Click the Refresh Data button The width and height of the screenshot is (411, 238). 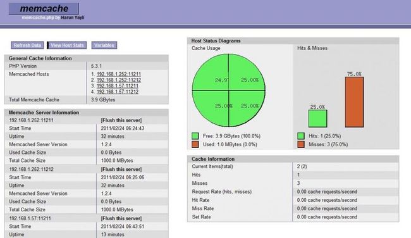pyautogui.click(x=27, y=45)
